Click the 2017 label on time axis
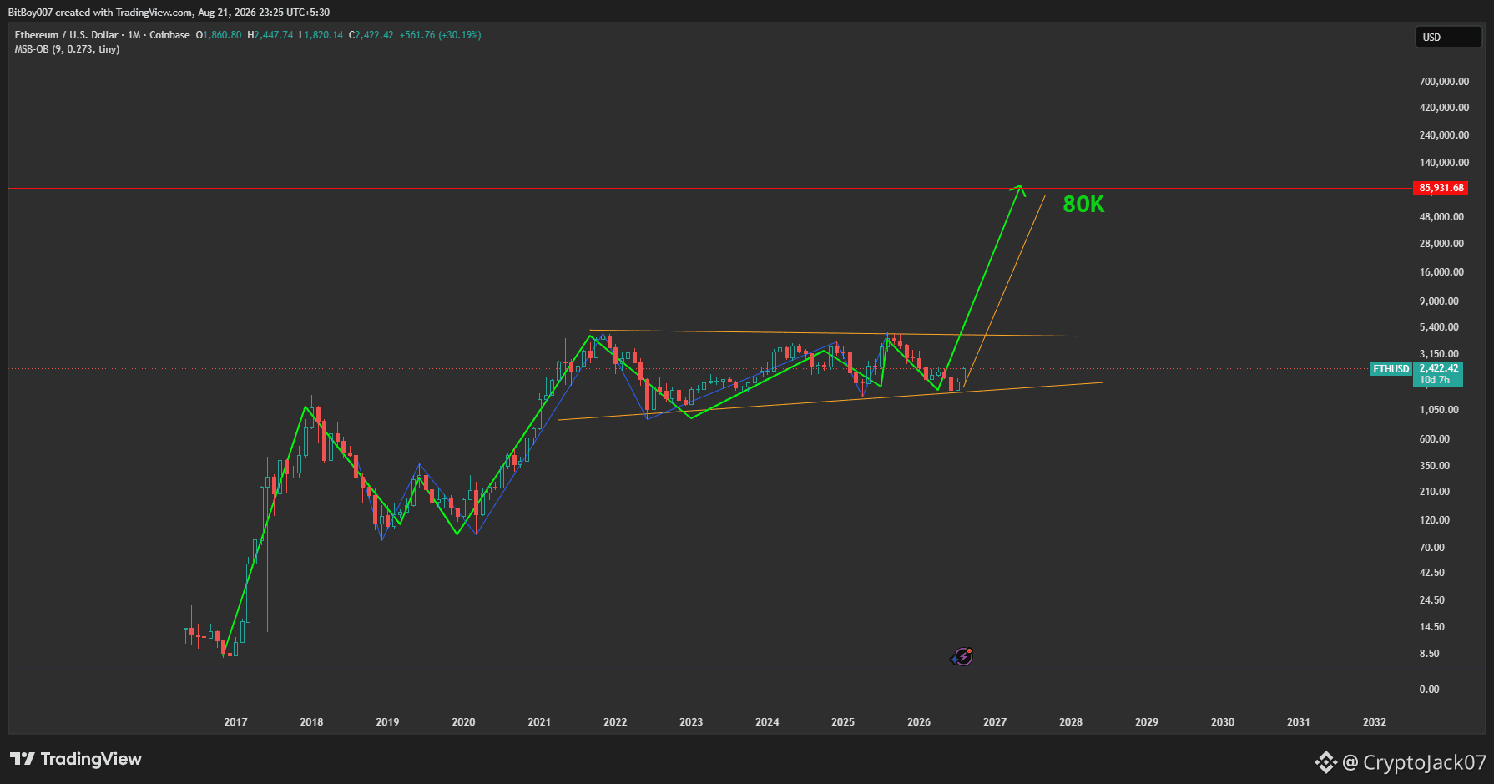 235,722
